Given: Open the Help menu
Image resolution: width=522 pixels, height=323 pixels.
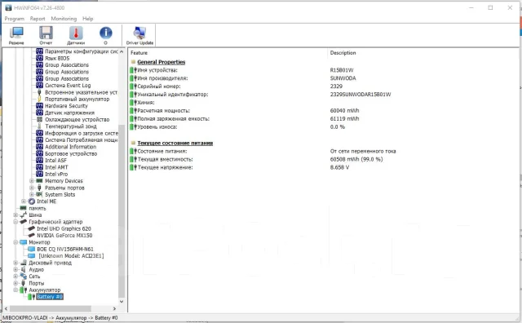Looking at the screenshot, I should (88, 19).
